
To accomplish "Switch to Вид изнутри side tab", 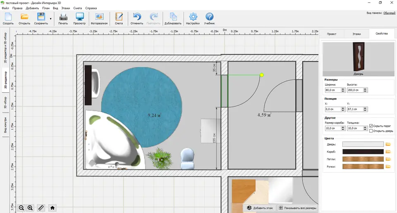I will coord(5,125).
